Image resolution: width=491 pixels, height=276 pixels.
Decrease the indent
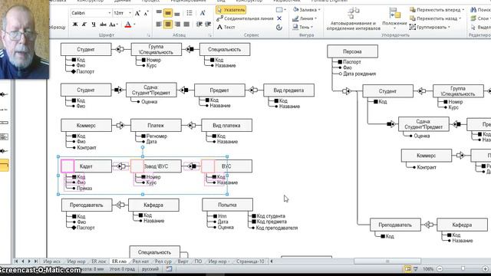(x=199, y=24)
